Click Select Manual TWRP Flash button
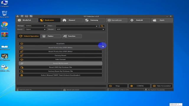The height and width of the screenshot is (106, 189). click(x=61, y=75)
